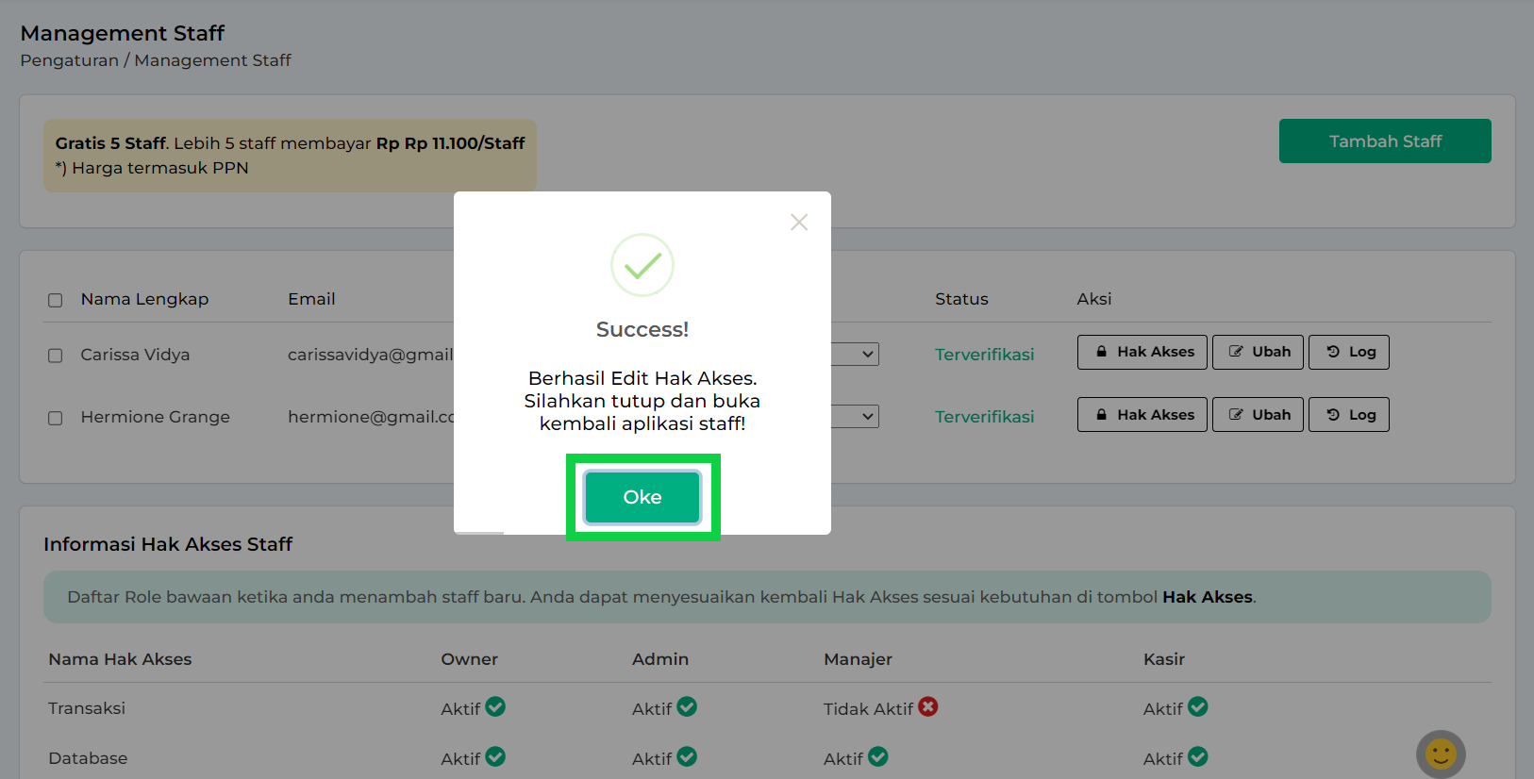Image resolution: width=1534 pixels, height=779 pixels.
Task: Open Hak Akses for Carissa Vidya
Action: [1142, 352]
